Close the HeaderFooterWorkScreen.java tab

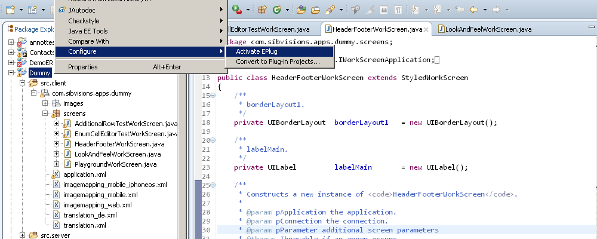click(x=426, y=29)
